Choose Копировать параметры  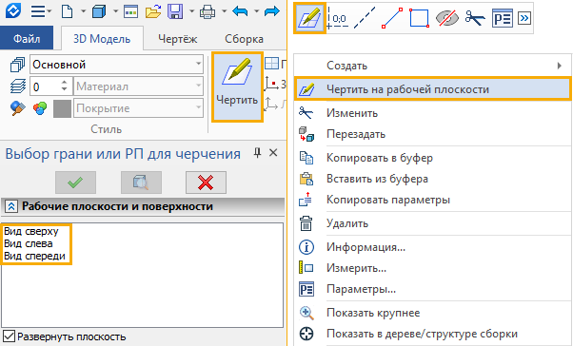point(433,200)
